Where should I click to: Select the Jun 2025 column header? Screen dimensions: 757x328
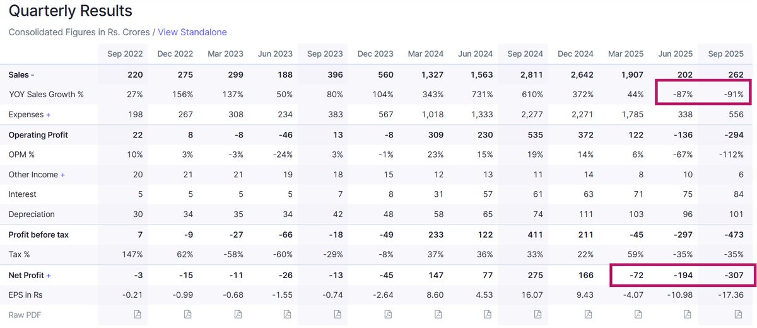(675, 54)
